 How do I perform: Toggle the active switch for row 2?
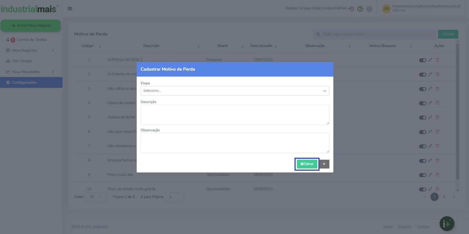point(422,75)
